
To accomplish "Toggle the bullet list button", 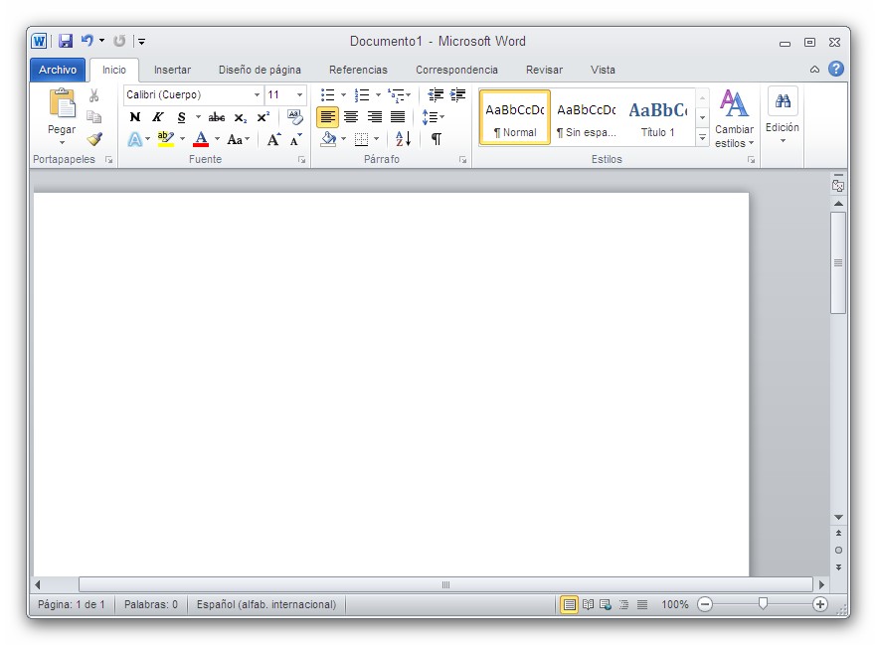I will 326,95.
